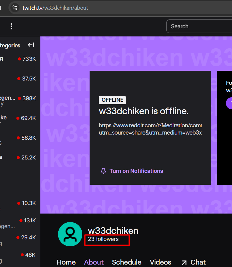The height and width of the screenshot is (267, 232).
Task: Open the Chat link
Action: point(194,262)
